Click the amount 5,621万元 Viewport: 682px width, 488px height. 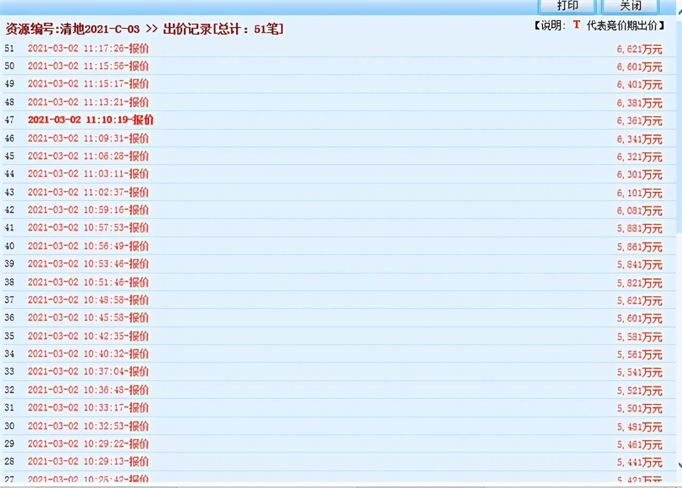639,301
